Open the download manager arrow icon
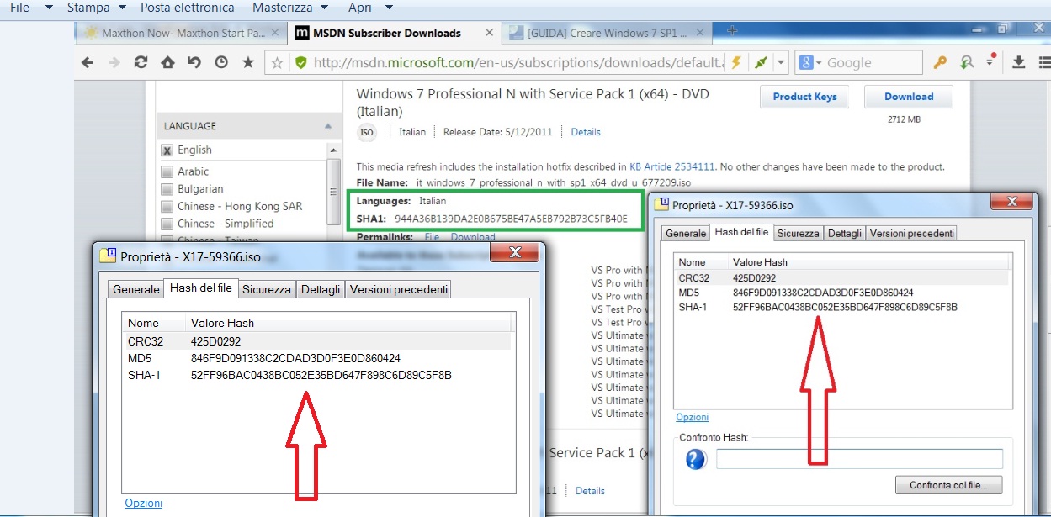Viewport: 1051px width, 517px height. pyautogui.click(x=1019, y=62)
